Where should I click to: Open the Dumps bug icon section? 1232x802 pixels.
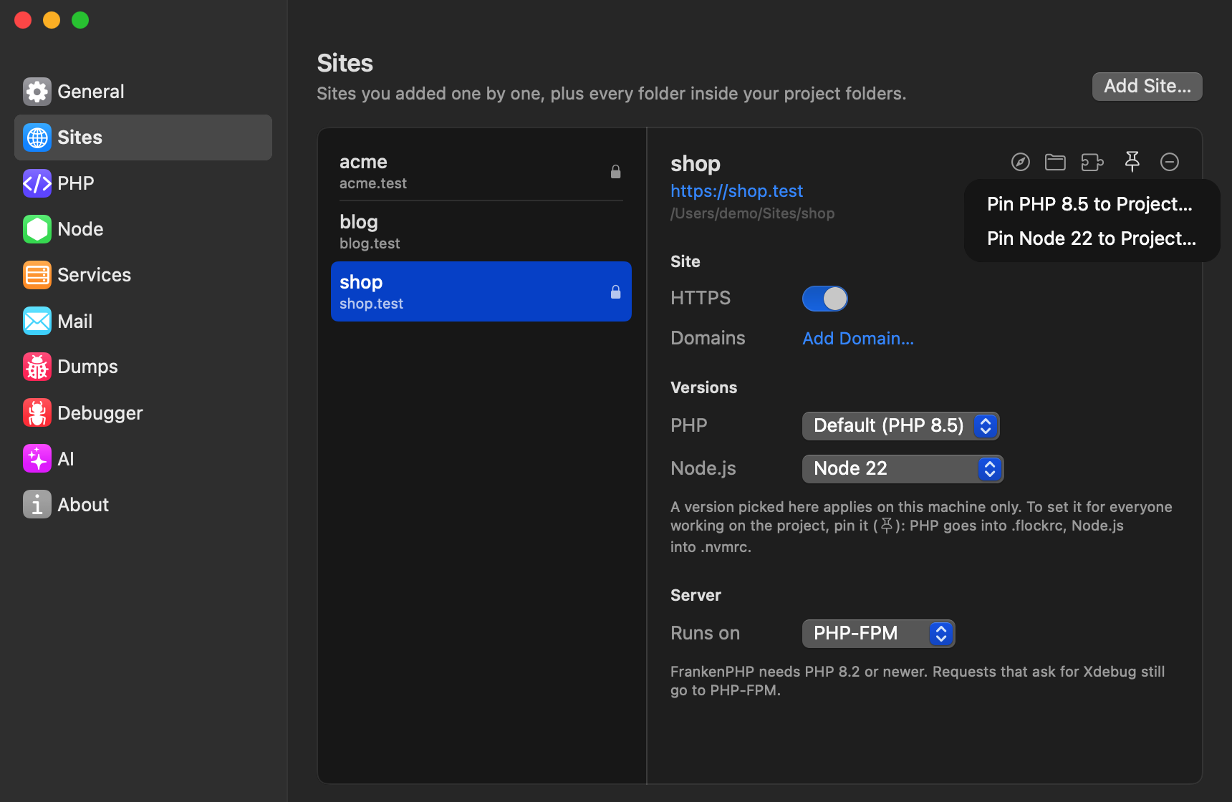(37, 367)
